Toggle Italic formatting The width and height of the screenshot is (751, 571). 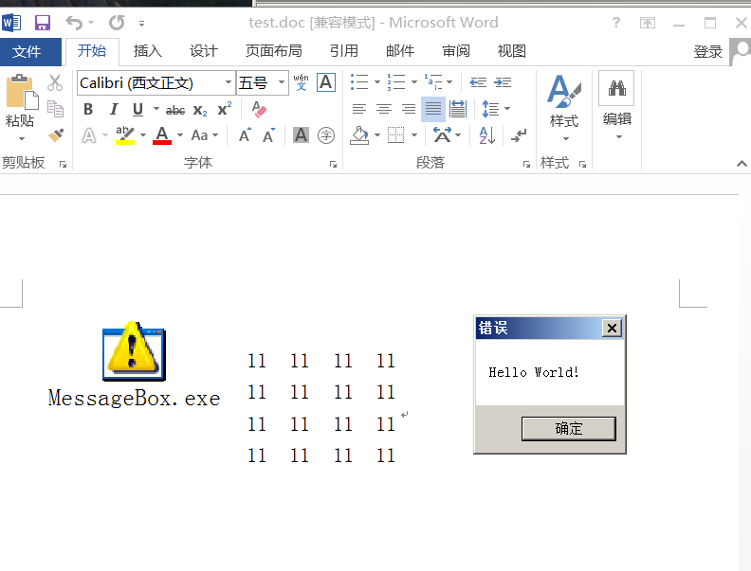point(114,110)
